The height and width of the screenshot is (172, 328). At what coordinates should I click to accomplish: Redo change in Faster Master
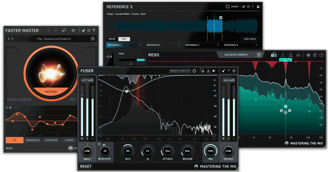pos(56,30)
